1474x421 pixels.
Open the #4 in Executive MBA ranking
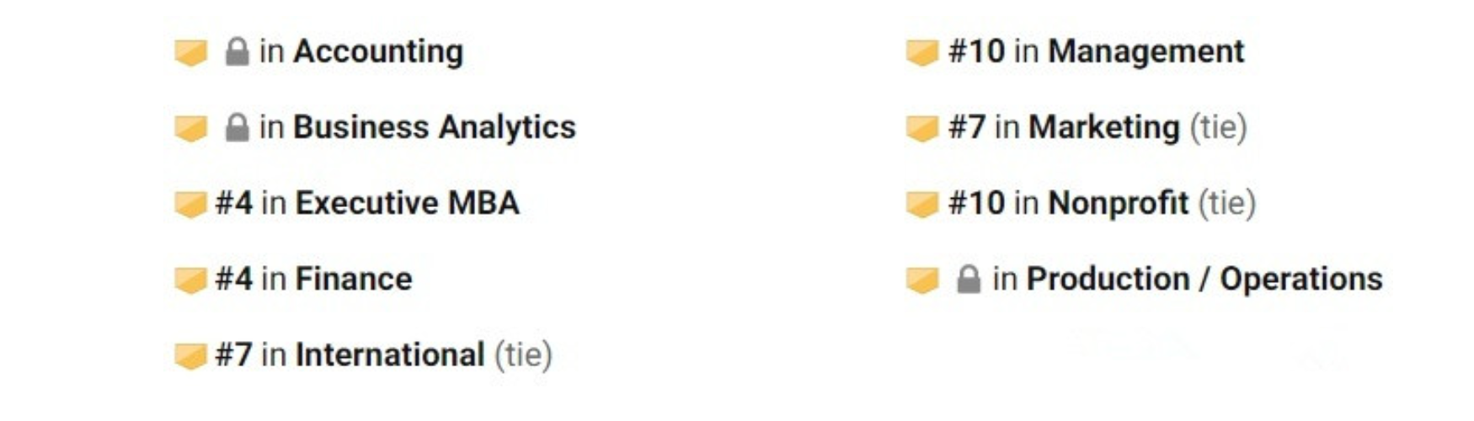(367, 204)
